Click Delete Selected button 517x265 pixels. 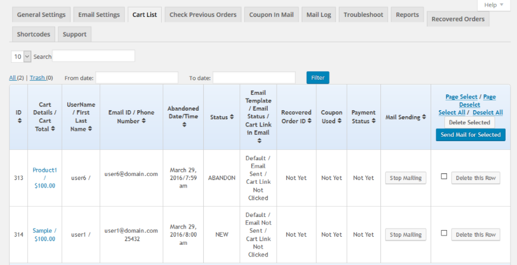click(469, 122)
